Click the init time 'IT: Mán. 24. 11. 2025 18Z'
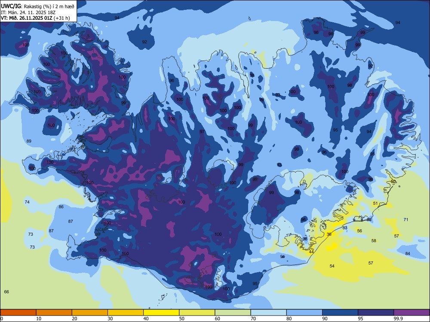Image resolution: width=430 pixels, height=322 pixels. coord(28,12)
